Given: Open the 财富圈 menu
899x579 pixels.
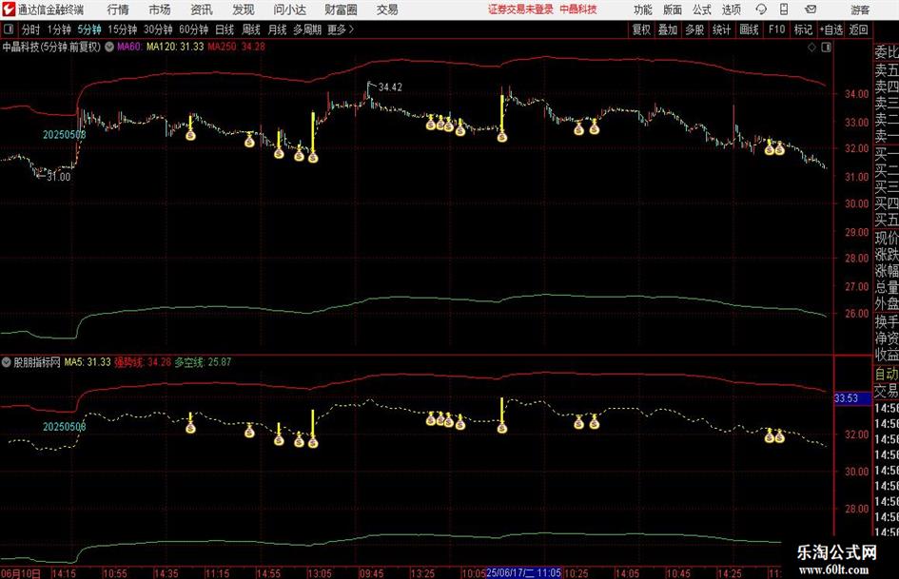Looking at the screenshot, I should pos(341,10).
